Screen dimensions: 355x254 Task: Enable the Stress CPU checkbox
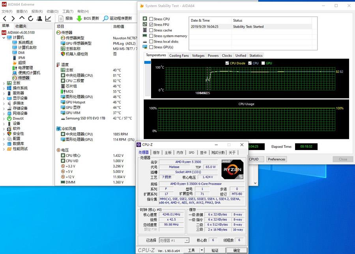pos(151,19)
